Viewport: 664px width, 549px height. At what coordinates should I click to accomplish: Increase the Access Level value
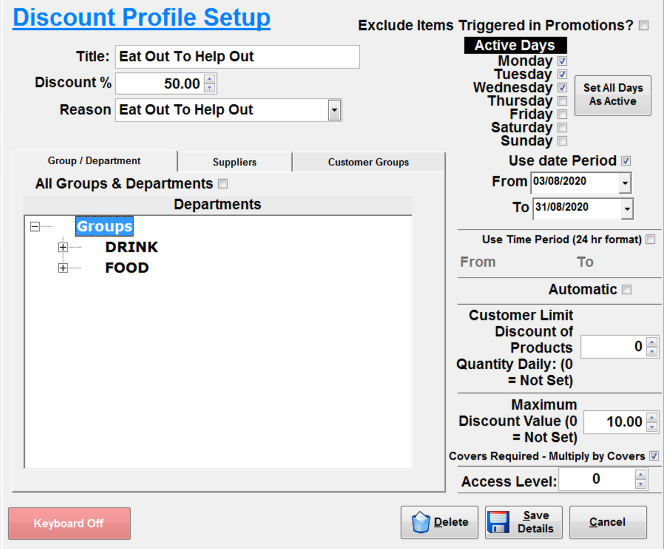coord(641,474)
